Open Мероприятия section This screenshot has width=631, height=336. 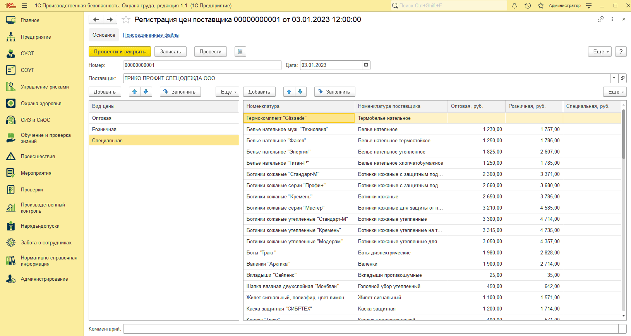pos(42,173)
